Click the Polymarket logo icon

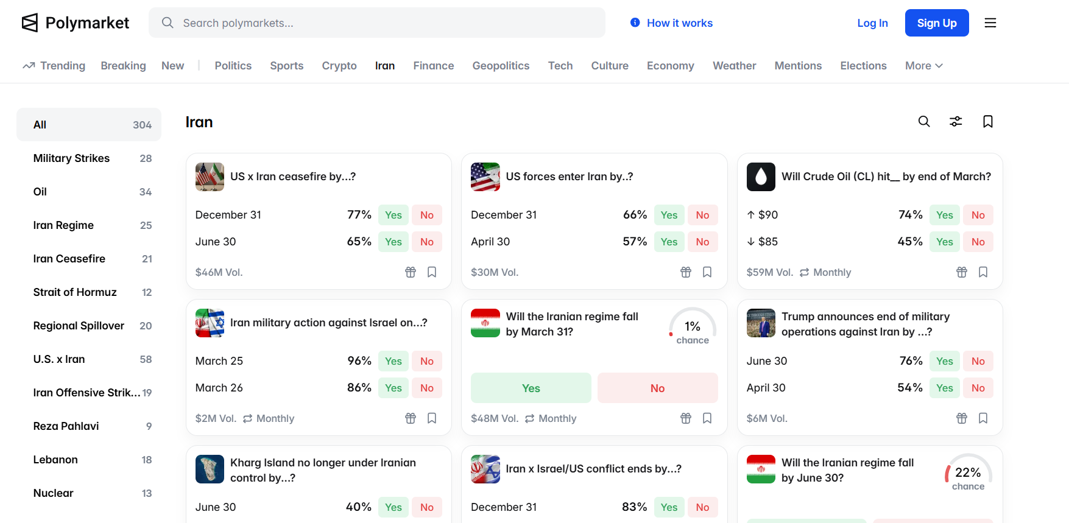(30, 23)
